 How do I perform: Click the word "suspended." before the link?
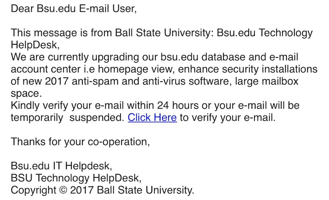pyautogui.click(x=97, y=117)
